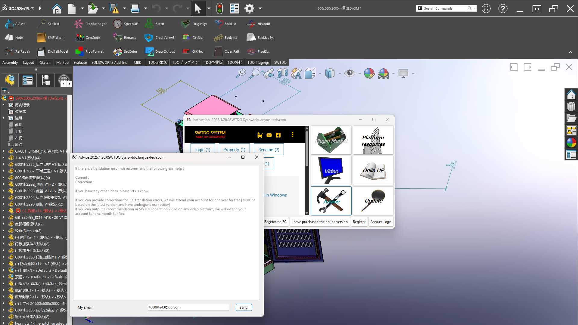Click the SpeedUP plugin icon
The height and width of the screenshot is (325, 578).
(117, 24)
